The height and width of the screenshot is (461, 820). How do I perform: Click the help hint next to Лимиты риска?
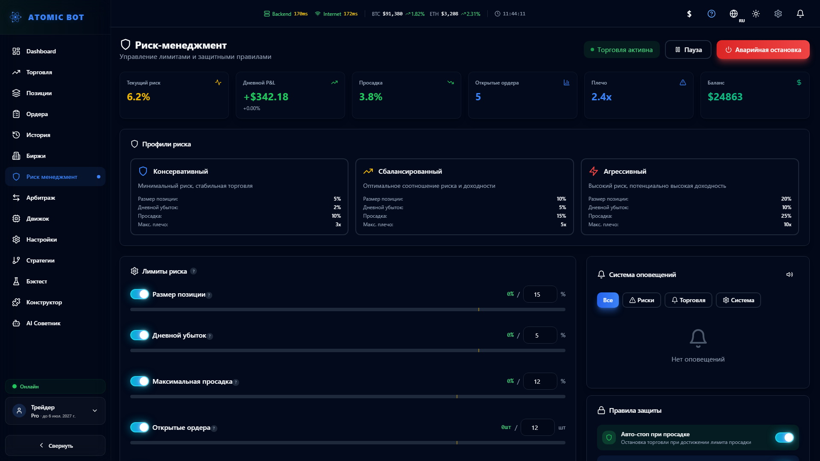[x=193, y=271]
